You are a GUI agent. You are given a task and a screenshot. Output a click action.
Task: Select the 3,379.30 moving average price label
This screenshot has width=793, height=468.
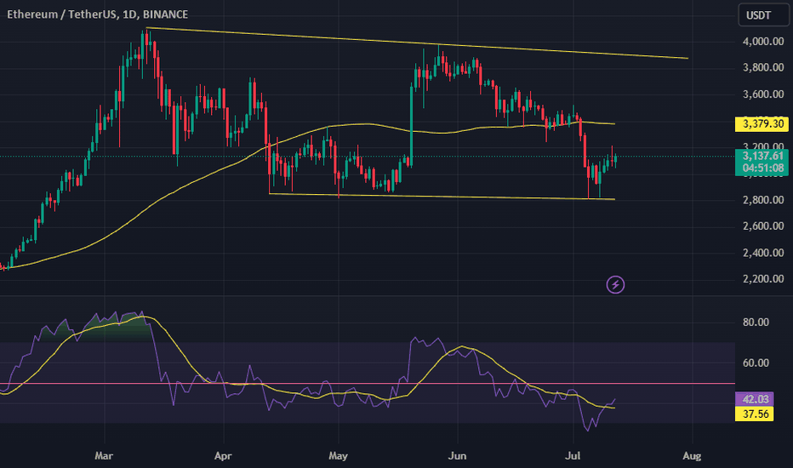click(x=762, y=124)
